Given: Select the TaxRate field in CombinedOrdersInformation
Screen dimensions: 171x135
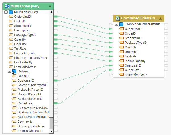Looking at the screenshot, I should pos(131,56).
